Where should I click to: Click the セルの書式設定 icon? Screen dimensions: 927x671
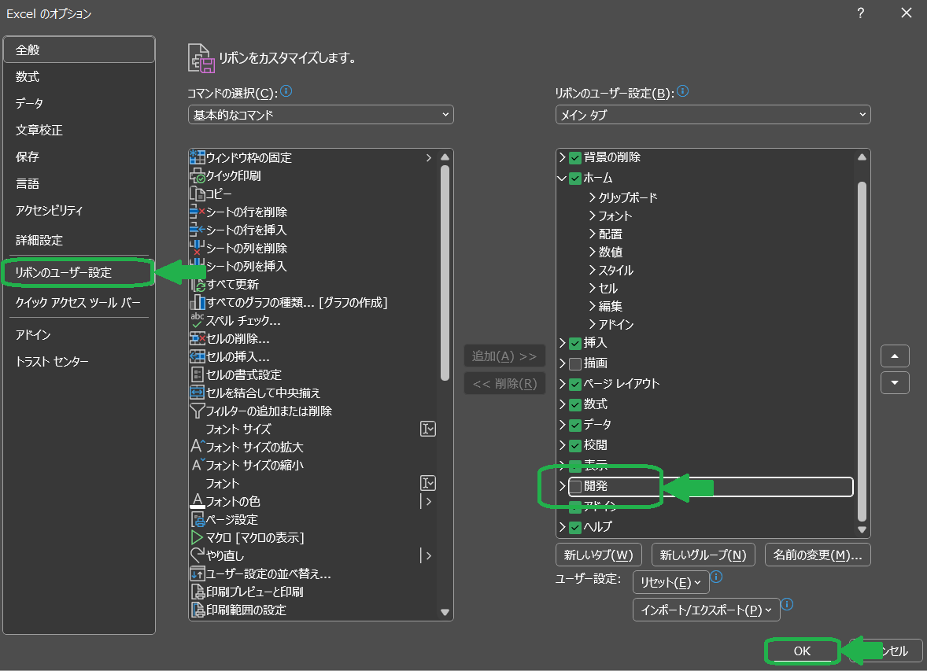click(x=197, y=374)
